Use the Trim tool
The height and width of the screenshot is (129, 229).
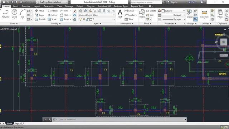pyautogui.click(x=64, y=11)
